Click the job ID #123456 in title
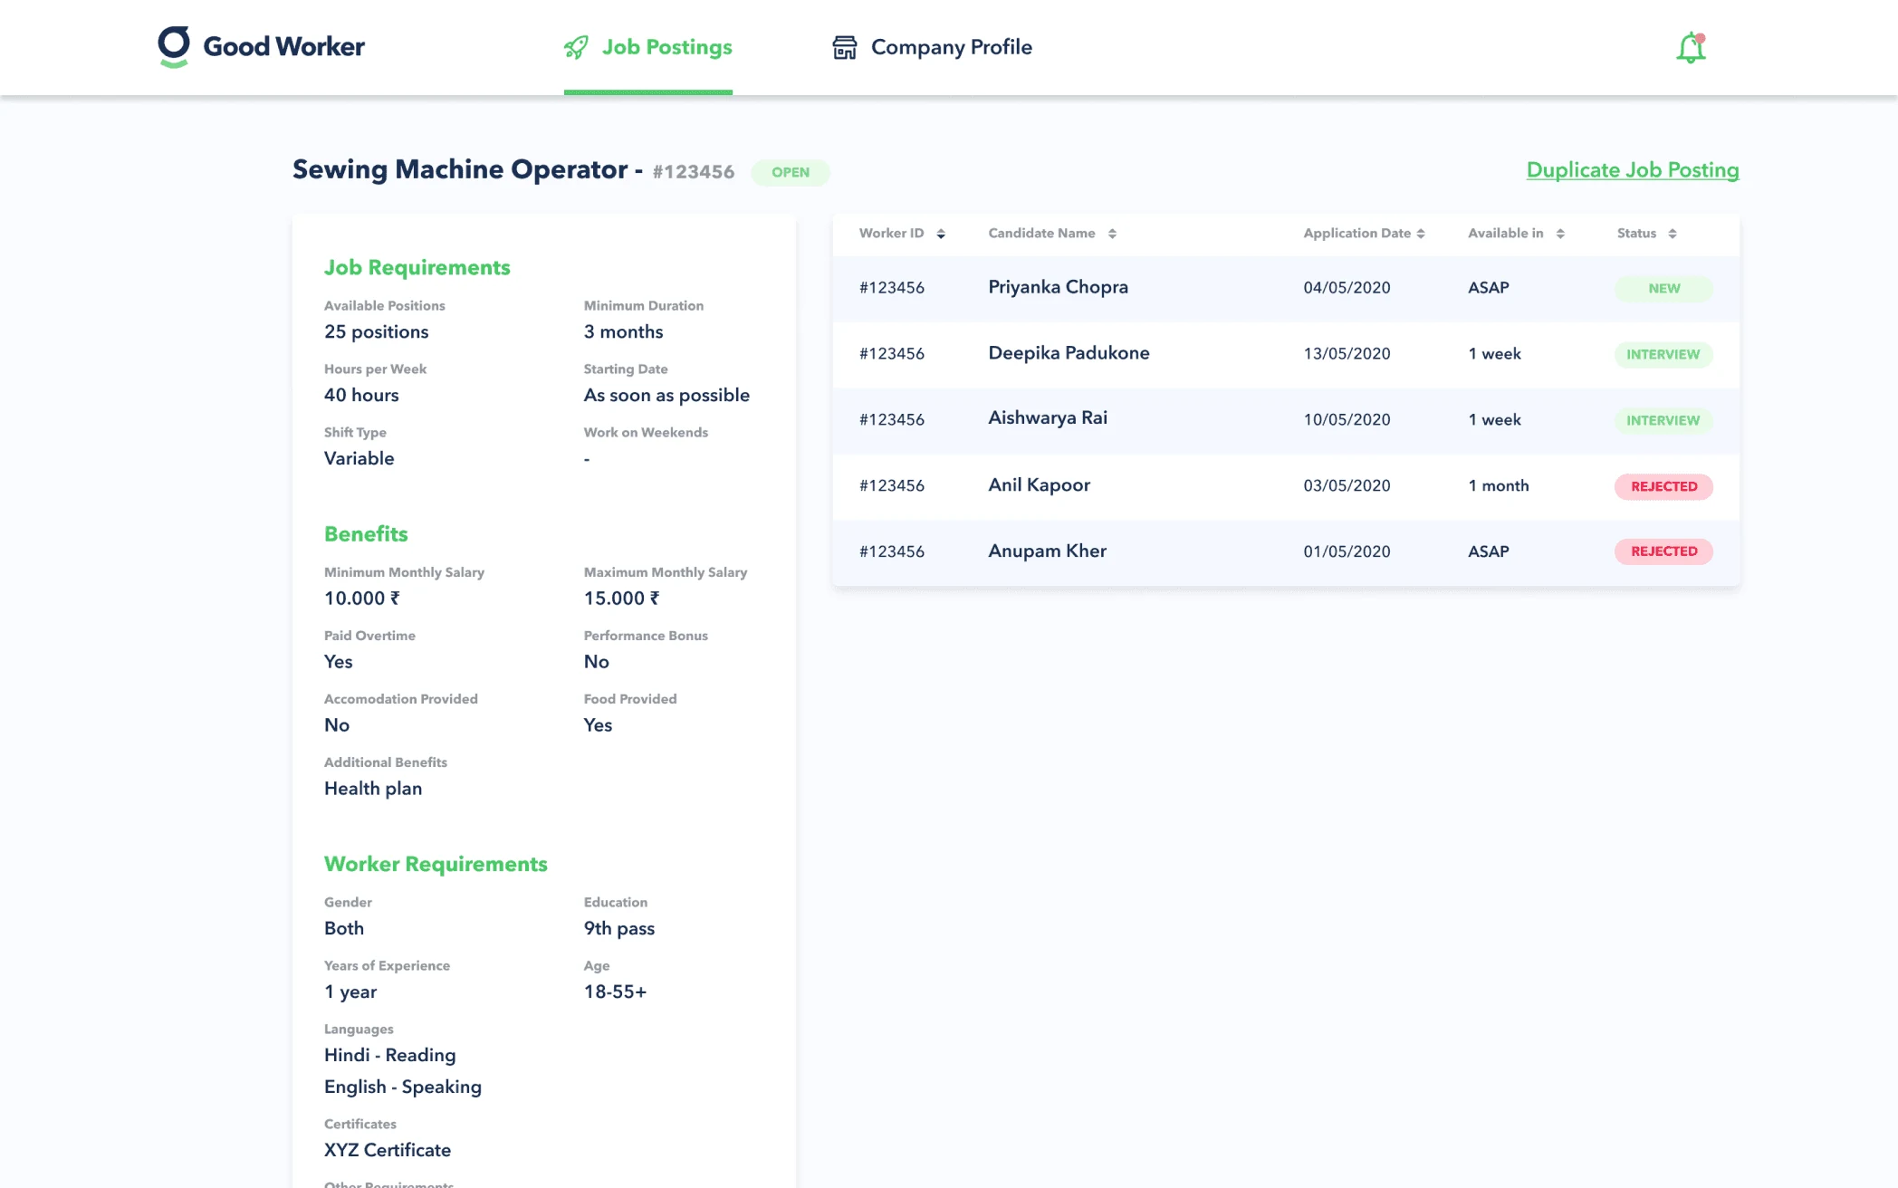The width and height of the screenshot is (1898, 1188). (x=693, y=172)
